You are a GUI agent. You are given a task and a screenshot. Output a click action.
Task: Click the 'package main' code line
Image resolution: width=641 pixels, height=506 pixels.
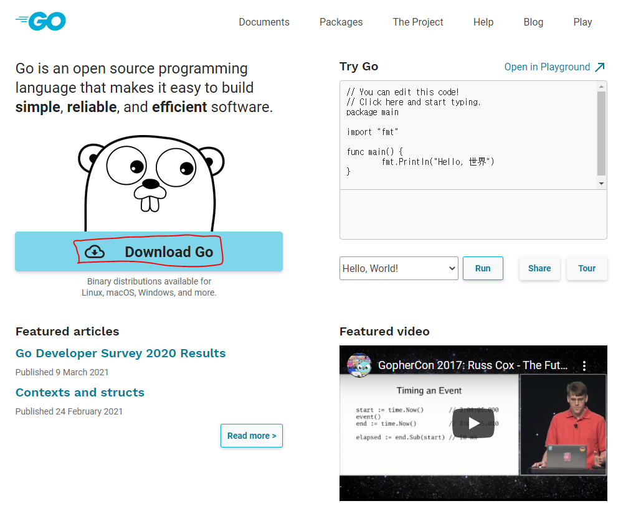coord(373,112)
